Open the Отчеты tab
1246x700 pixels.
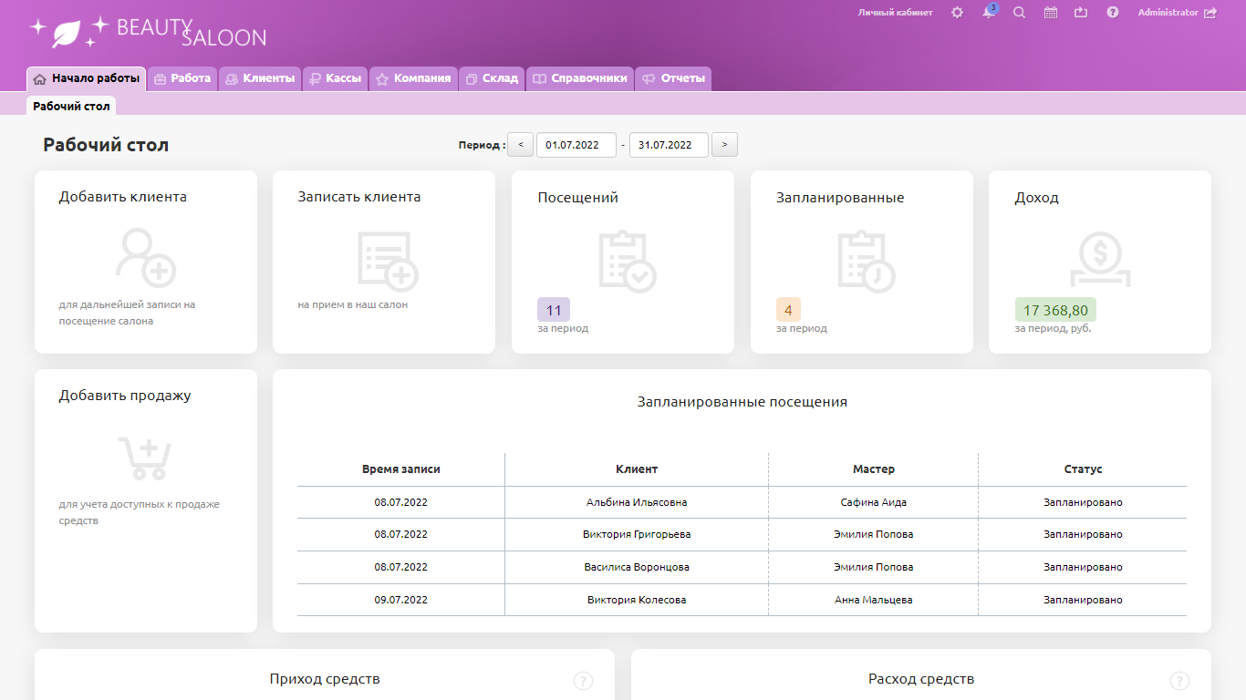point(673,78)
